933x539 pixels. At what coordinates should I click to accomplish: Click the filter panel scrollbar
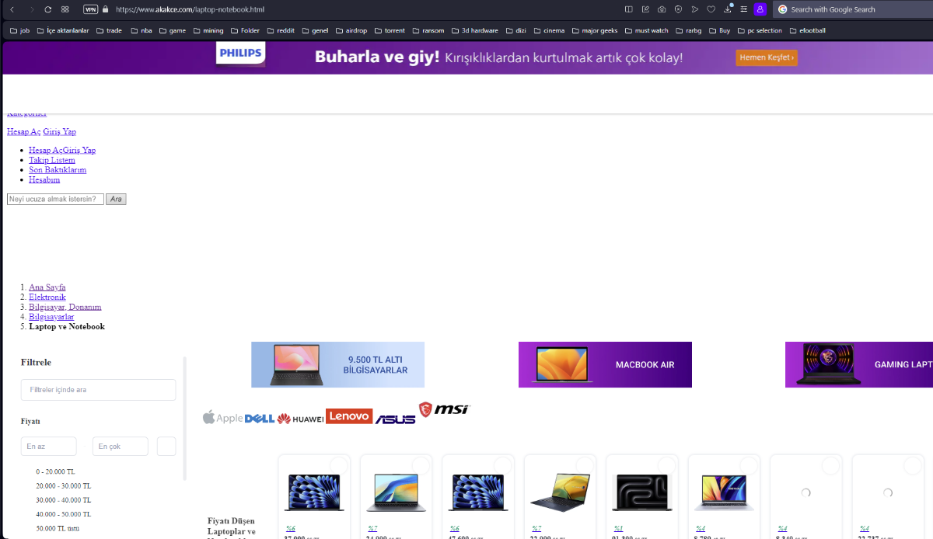click(185, 419)
